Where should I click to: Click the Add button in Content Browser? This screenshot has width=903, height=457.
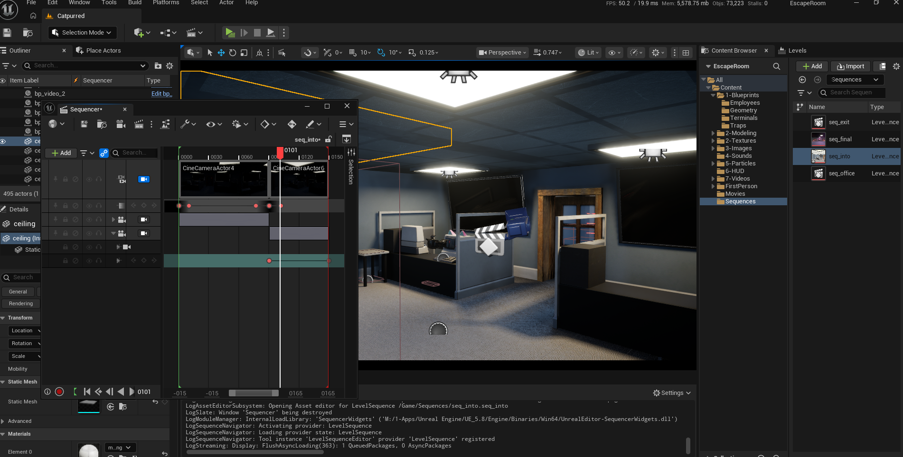(x=812, y=66)
